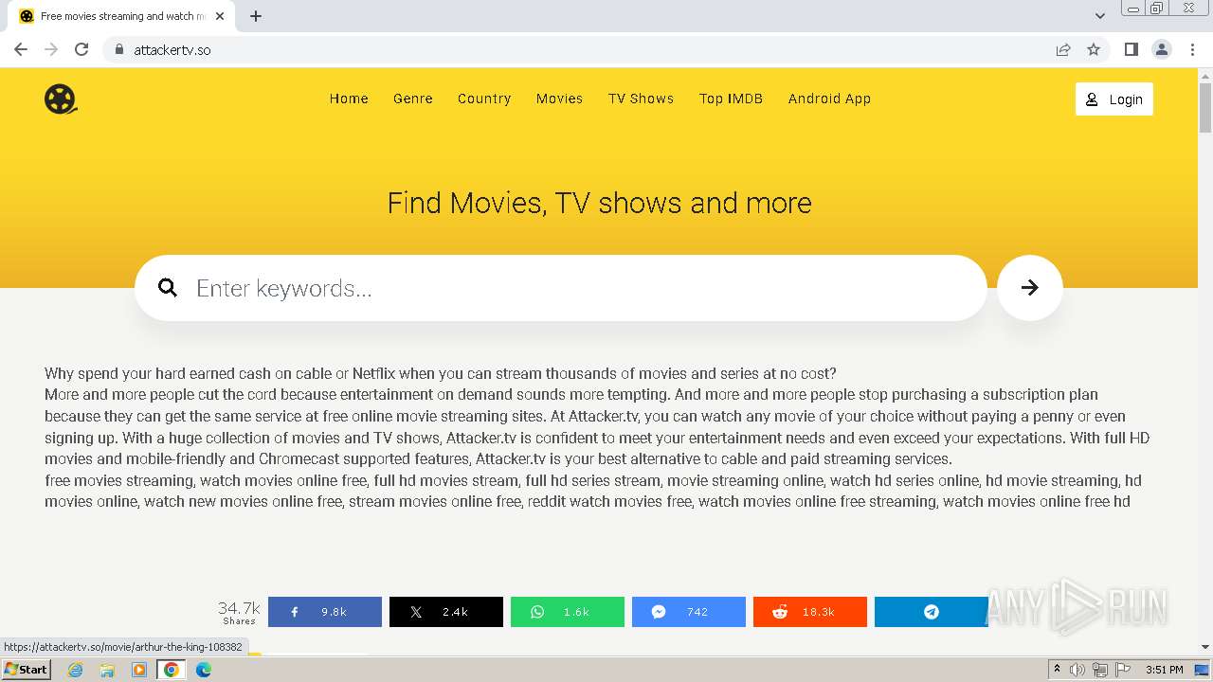The height and width of the screenshot is (682, 1213).
Task: Open a new browser tab
Action: click(256, 16)
